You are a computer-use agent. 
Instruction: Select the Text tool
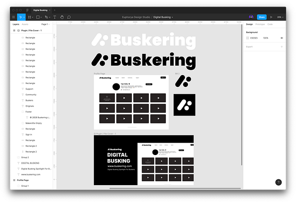pos(55,17)
